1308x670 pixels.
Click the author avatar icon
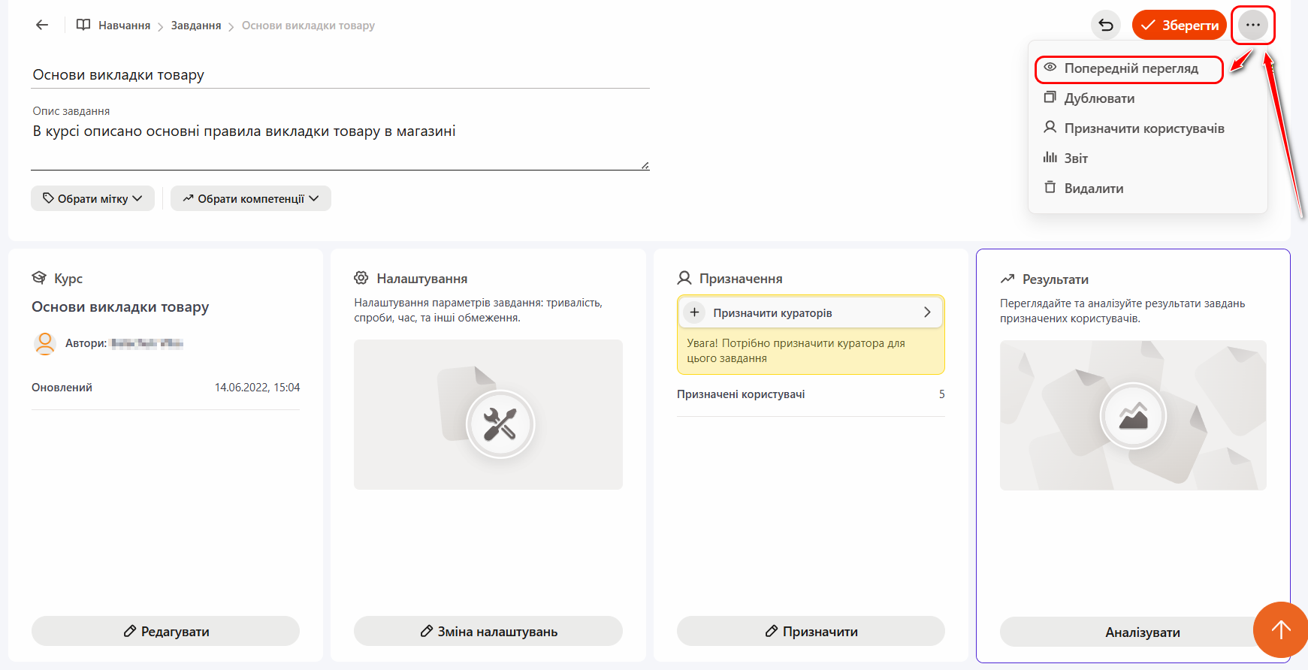[45, 343]
